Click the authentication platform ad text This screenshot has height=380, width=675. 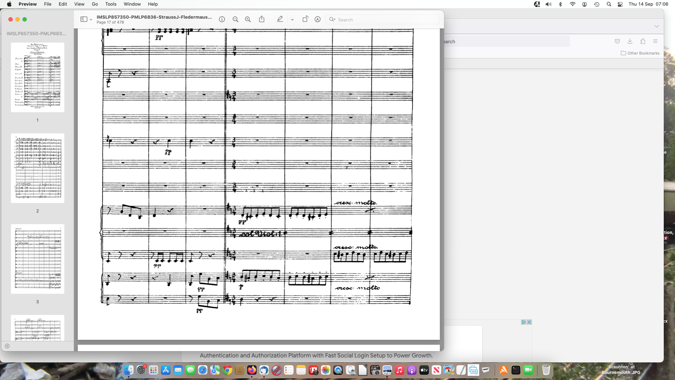coord(316,355)
